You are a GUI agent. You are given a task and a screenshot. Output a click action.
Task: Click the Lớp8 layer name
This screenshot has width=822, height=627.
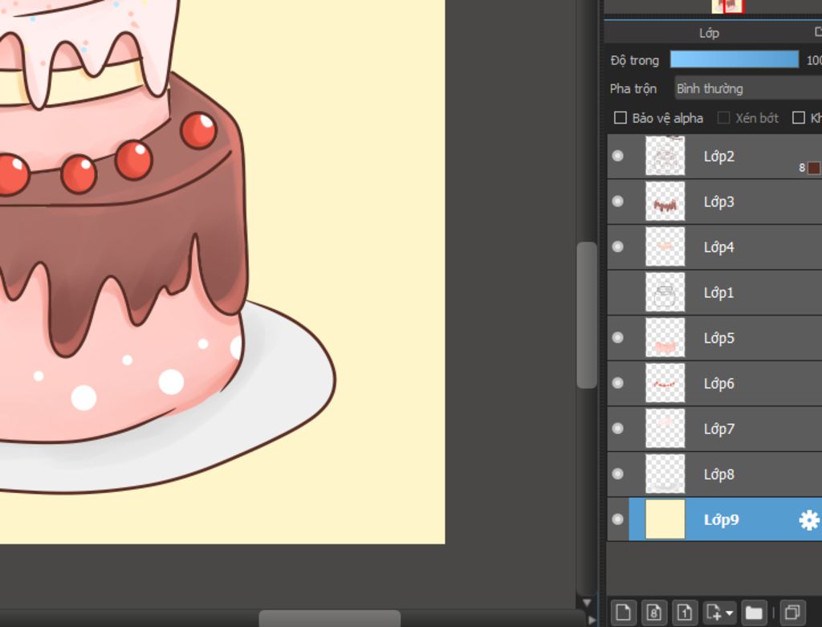point(719,474)
